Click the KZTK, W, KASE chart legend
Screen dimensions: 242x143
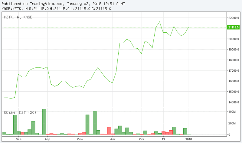18,17
